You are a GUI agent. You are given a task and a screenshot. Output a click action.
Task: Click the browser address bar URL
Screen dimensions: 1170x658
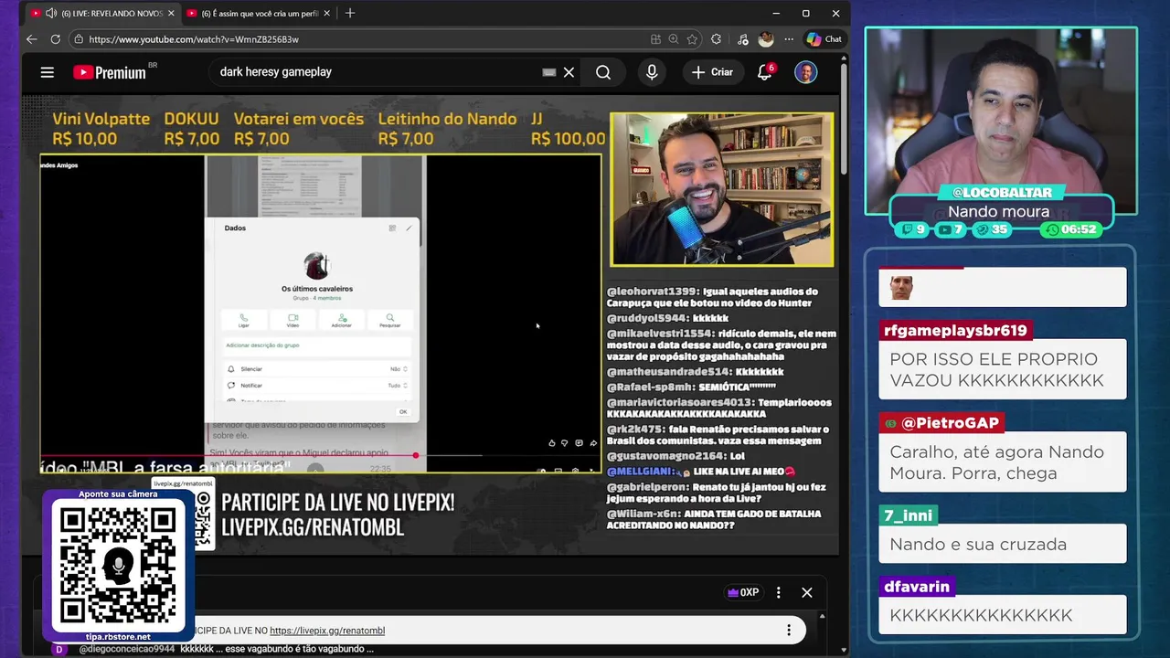click(x=194, y=39)
